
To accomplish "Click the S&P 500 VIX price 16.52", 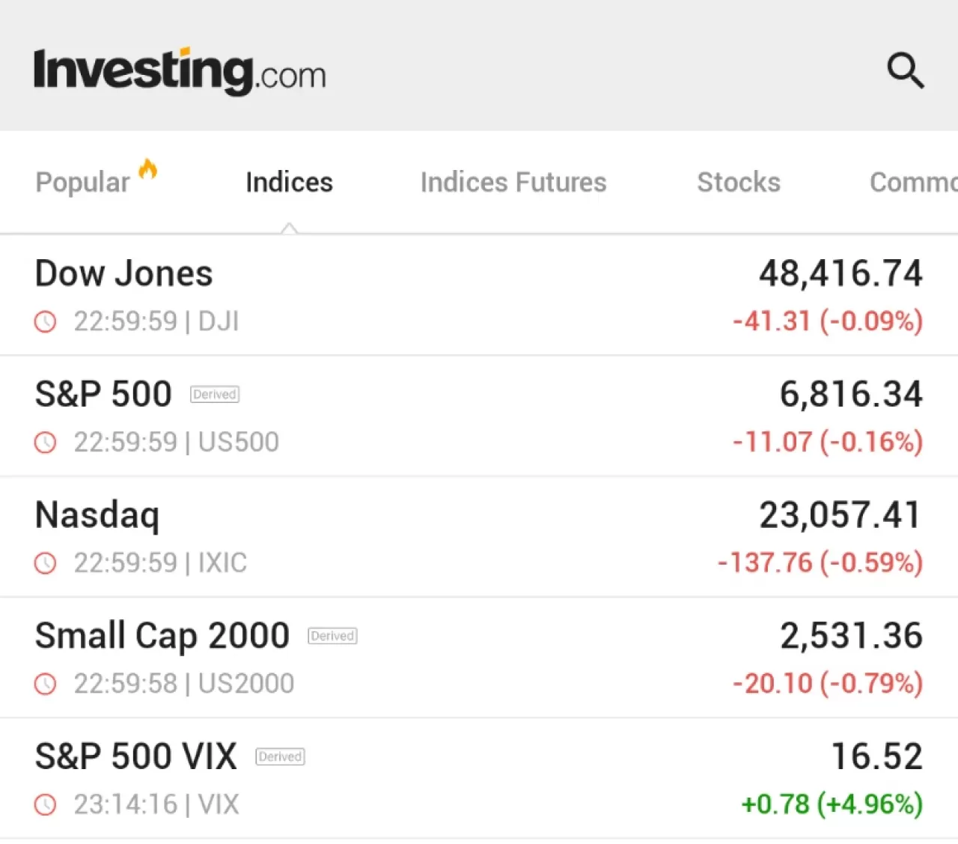I will click(x=876, y=756).
